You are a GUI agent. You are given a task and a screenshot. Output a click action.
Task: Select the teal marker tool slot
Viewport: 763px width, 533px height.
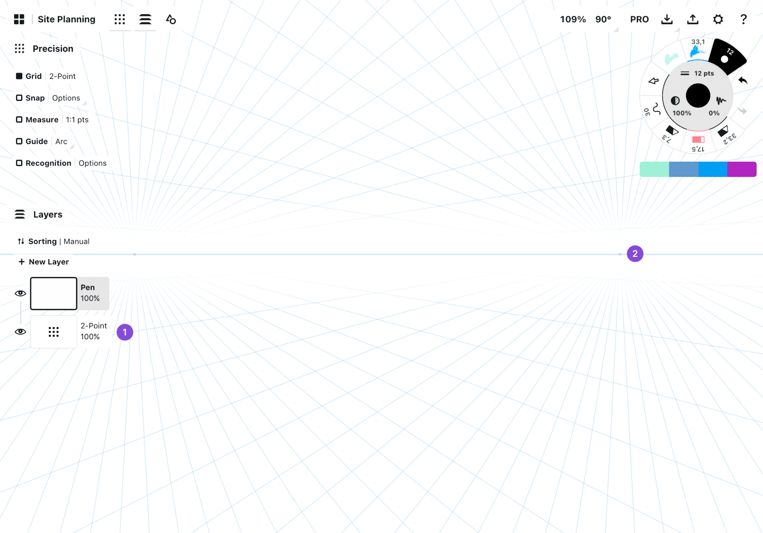[671, 59]
